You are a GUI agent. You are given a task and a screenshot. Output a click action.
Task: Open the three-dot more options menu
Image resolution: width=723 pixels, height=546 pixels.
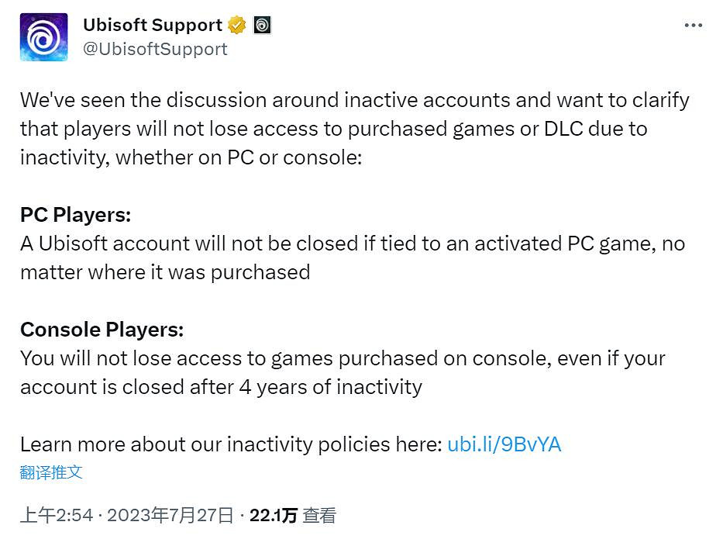[693, 26]
